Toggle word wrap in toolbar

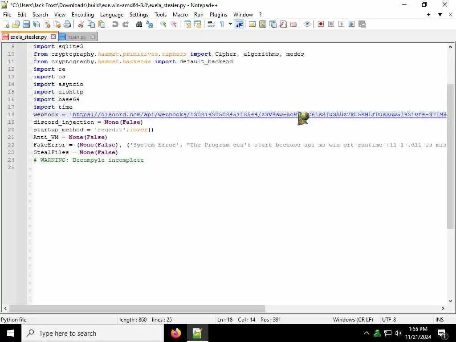pos(212,24)
